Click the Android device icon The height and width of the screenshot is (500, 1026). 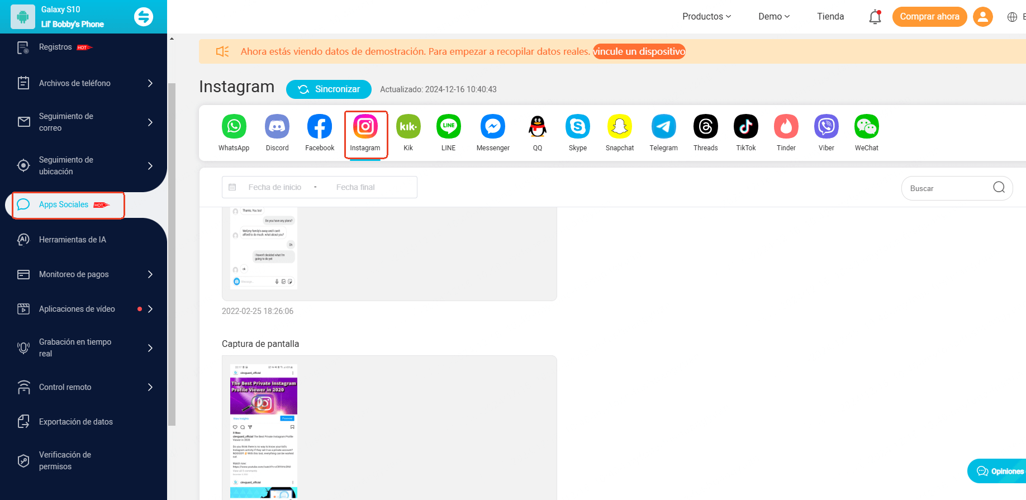pyautogui.click(x=22, y=17)
